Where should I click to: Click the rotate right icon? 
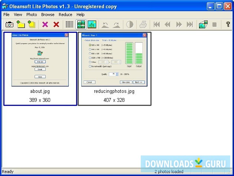pos(116,25)
